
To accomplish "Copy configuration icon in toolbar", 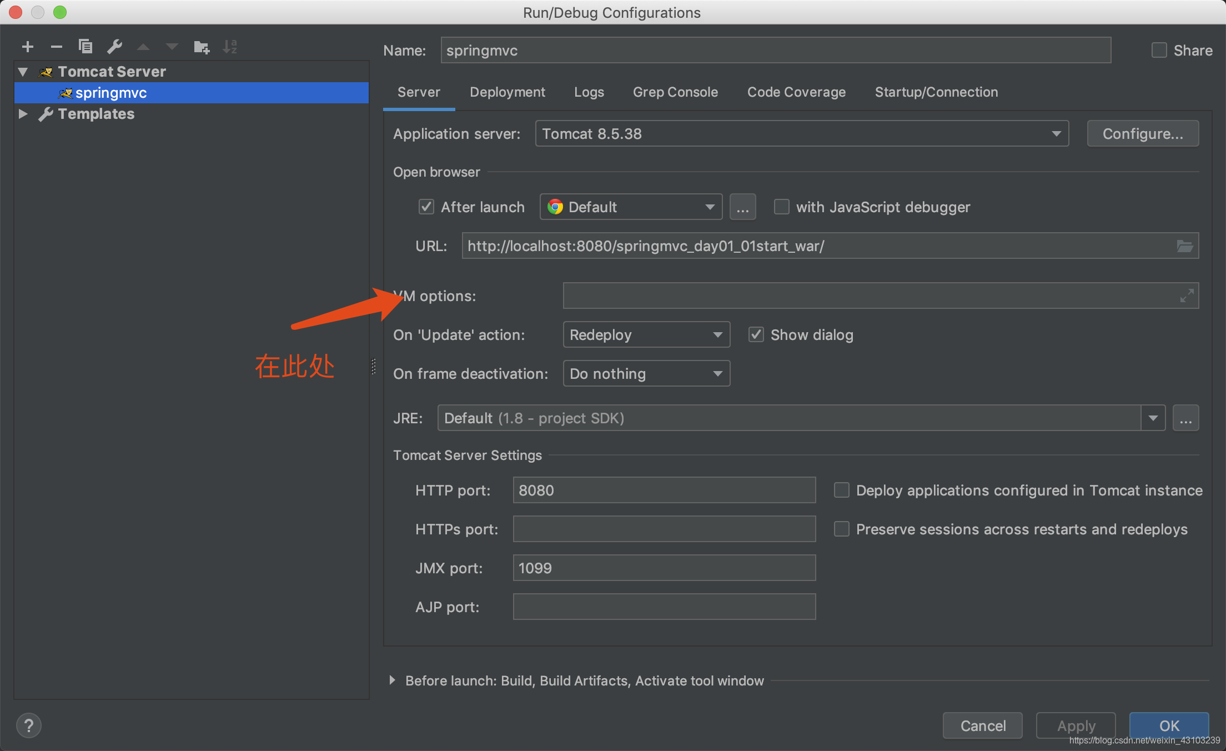I will click(86, 47).
